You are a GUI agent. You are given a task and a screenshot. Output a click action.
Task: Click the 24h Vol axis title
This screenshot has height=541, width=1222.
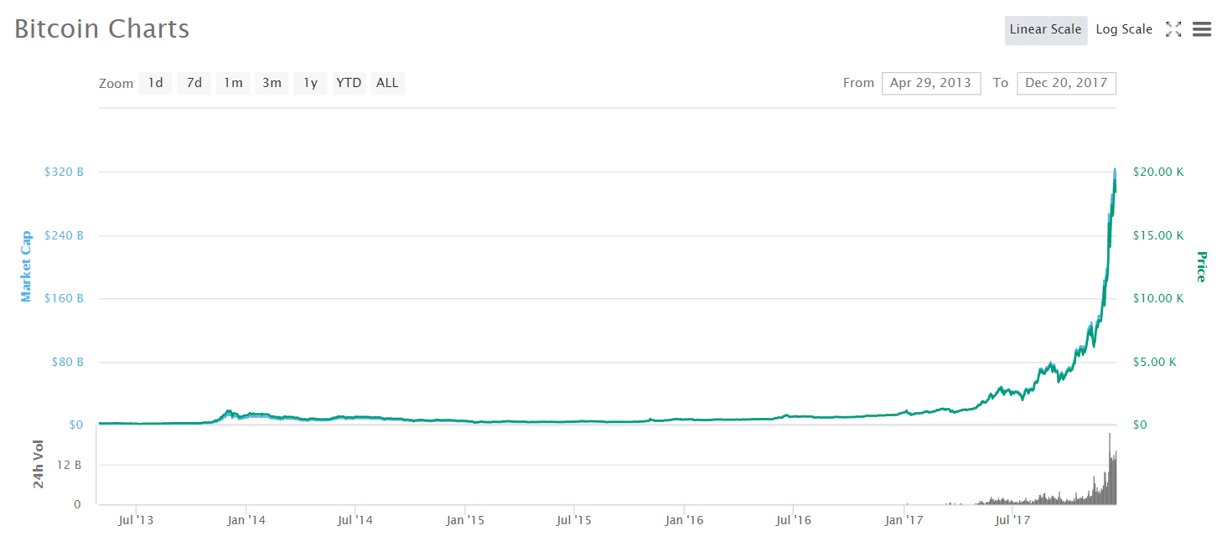[38, 465]
